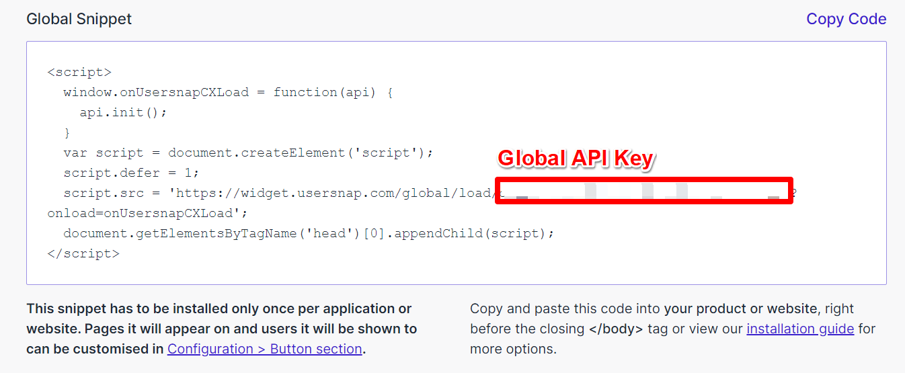Click the 'Copy and paste this code' paragraph

672,329
